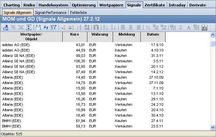Click the Meldung column header
The image size is (216, 137).
(127, 35)
